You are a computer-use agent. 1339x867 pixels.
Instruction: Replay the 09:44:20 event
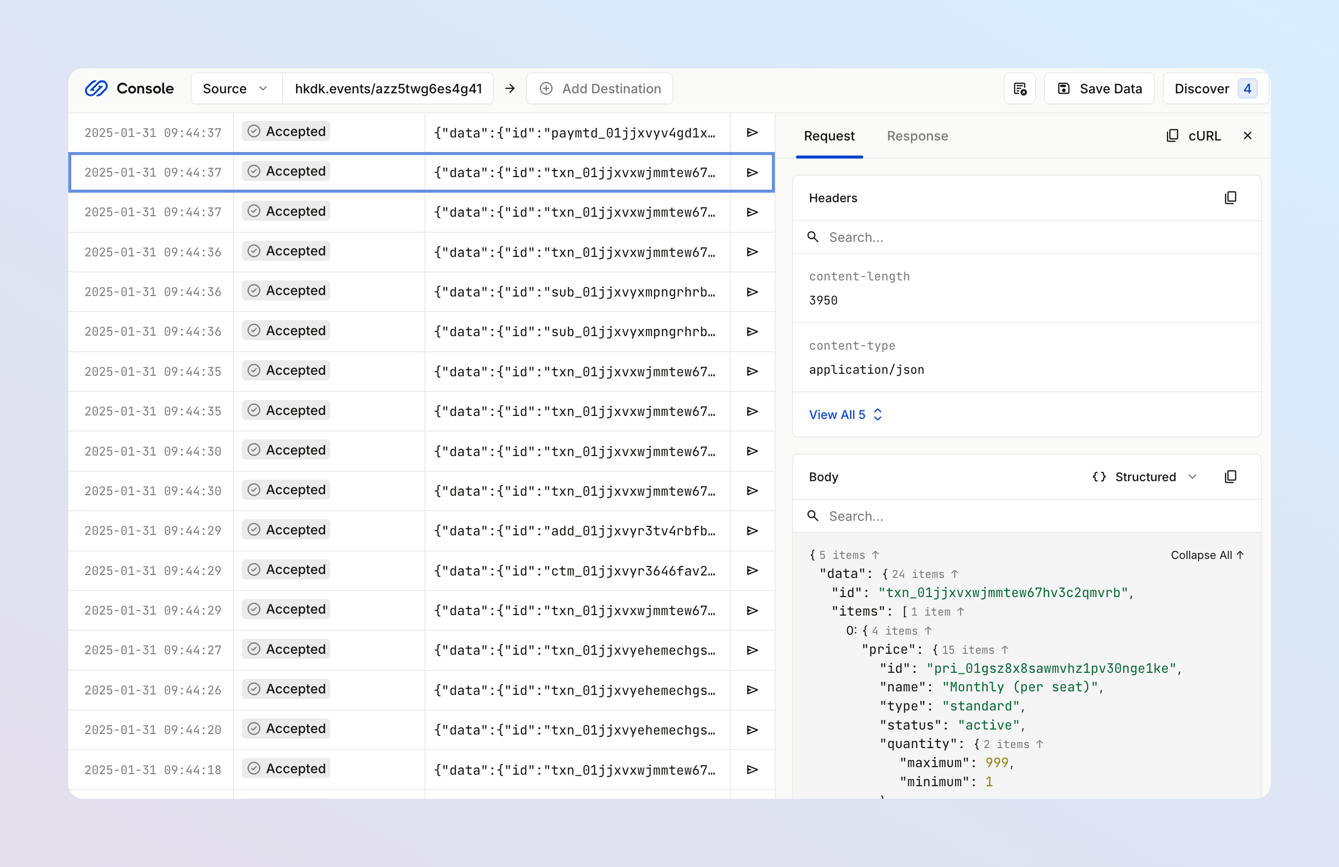[752, 730]
